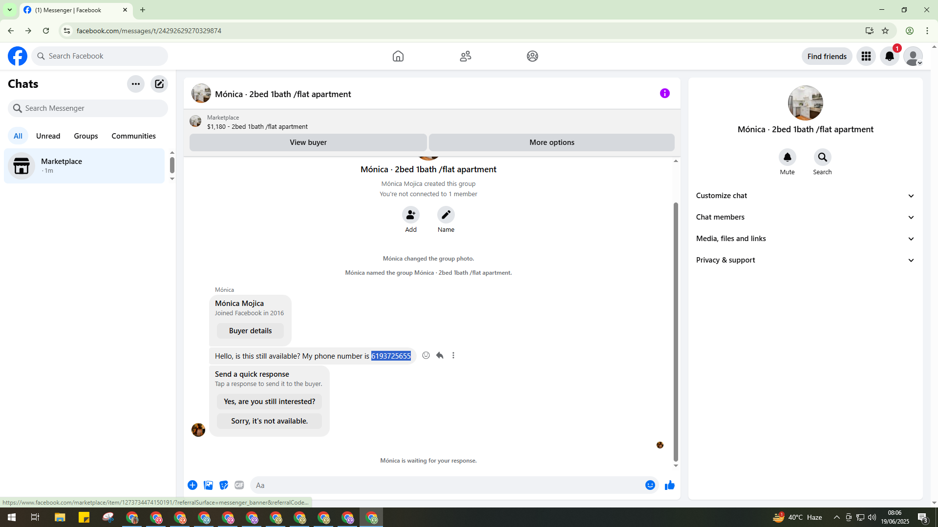938x527 pixels.
Task: Open File Explorer from the taskbar
Action: (x=60, y=517)
